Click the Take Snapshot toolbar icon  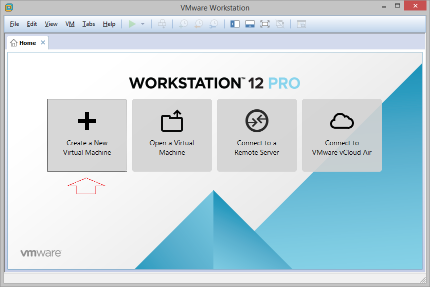tap(183, 24)
